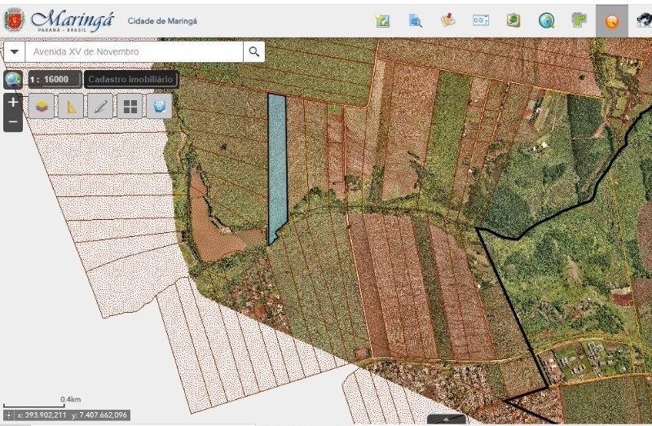The image size is (652, 426).
Task: Click the globe full-extent icon
Action: pyautogui.click(x=13, y=80)
